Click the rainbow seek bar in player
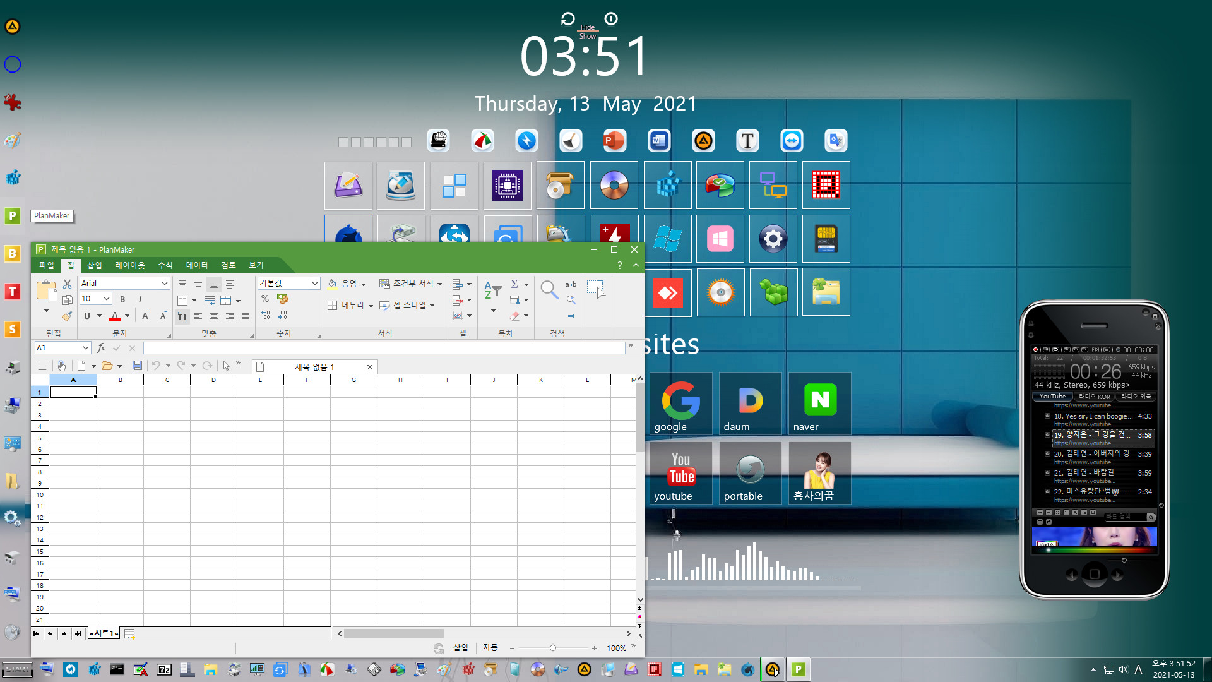 [x=1095, y=550]
